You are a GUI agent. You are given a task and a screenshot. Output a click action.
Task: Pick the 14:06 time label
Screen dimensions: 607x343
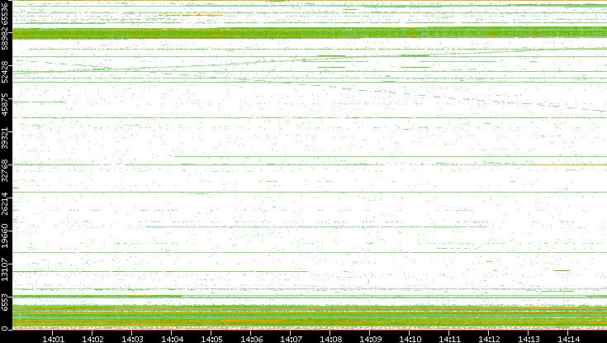(x=251, y=339)
